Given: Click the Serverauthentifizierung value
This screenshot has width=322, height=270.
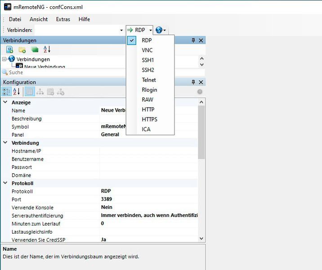Looking at the screenshot, I should pos(149,215).
